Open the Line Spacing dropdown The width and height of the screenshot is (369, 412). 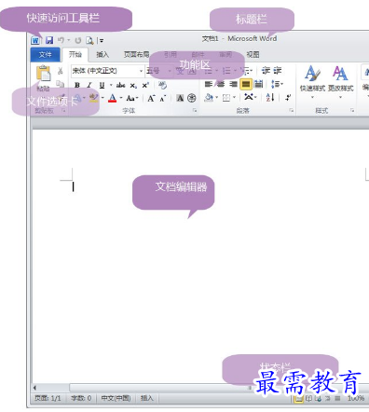click(x=277, y=84)
